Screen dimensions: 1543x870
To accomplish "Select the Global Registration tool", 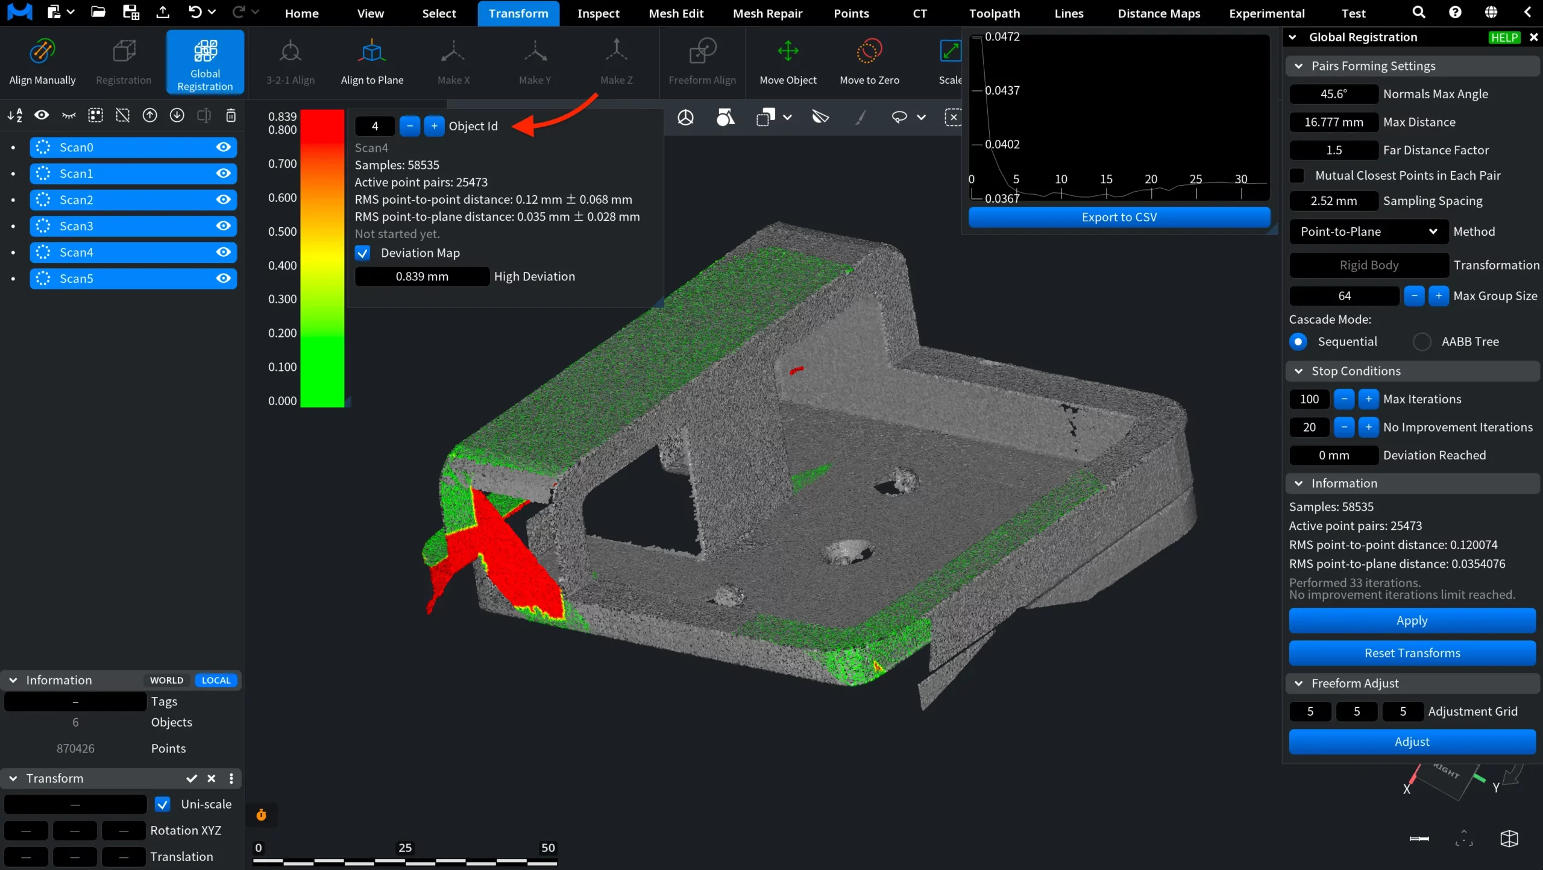I will [x=205, y=61].
